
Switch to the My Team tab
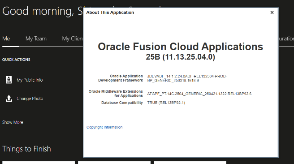(x=36, y=39)
